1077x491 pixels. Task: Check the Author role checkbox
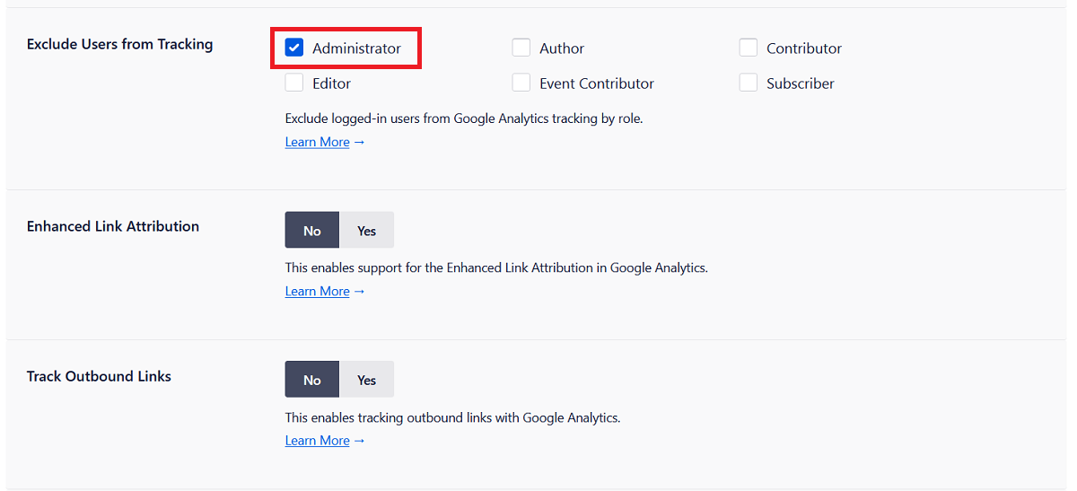coord(521,48)
